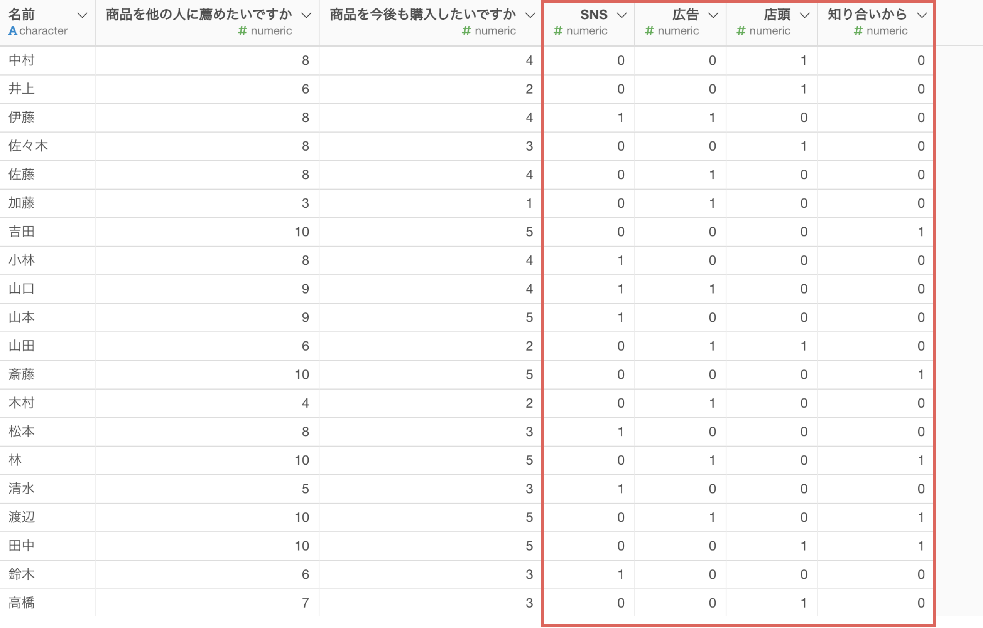Select the 商品を今後も購入したいですか header text

(x=422, y=15)
